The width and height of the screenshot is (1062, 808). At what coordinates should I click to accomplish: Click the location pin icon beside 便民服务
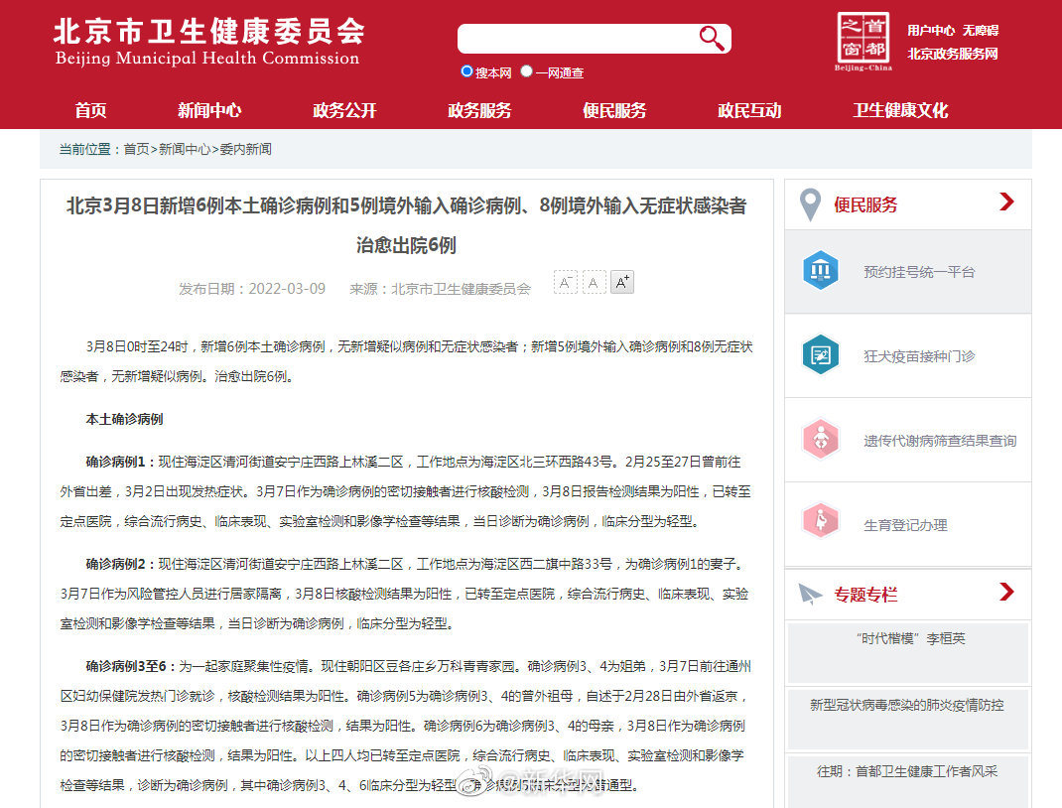coord(810,204)
